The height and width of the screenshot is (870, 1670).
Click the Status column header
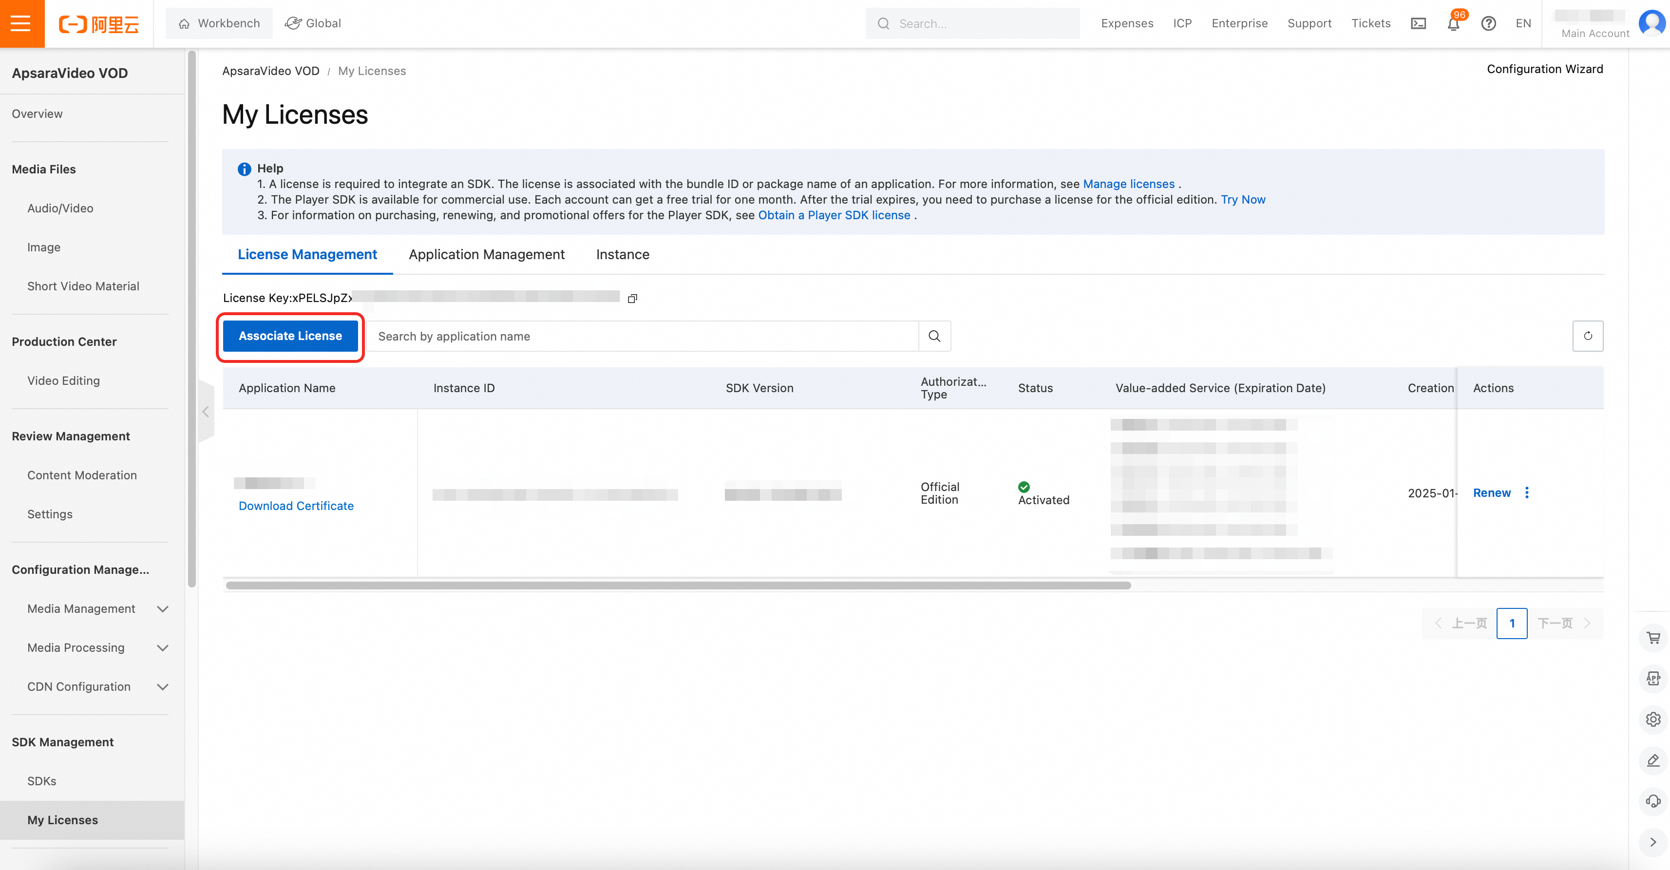[x=1035, y=388]
